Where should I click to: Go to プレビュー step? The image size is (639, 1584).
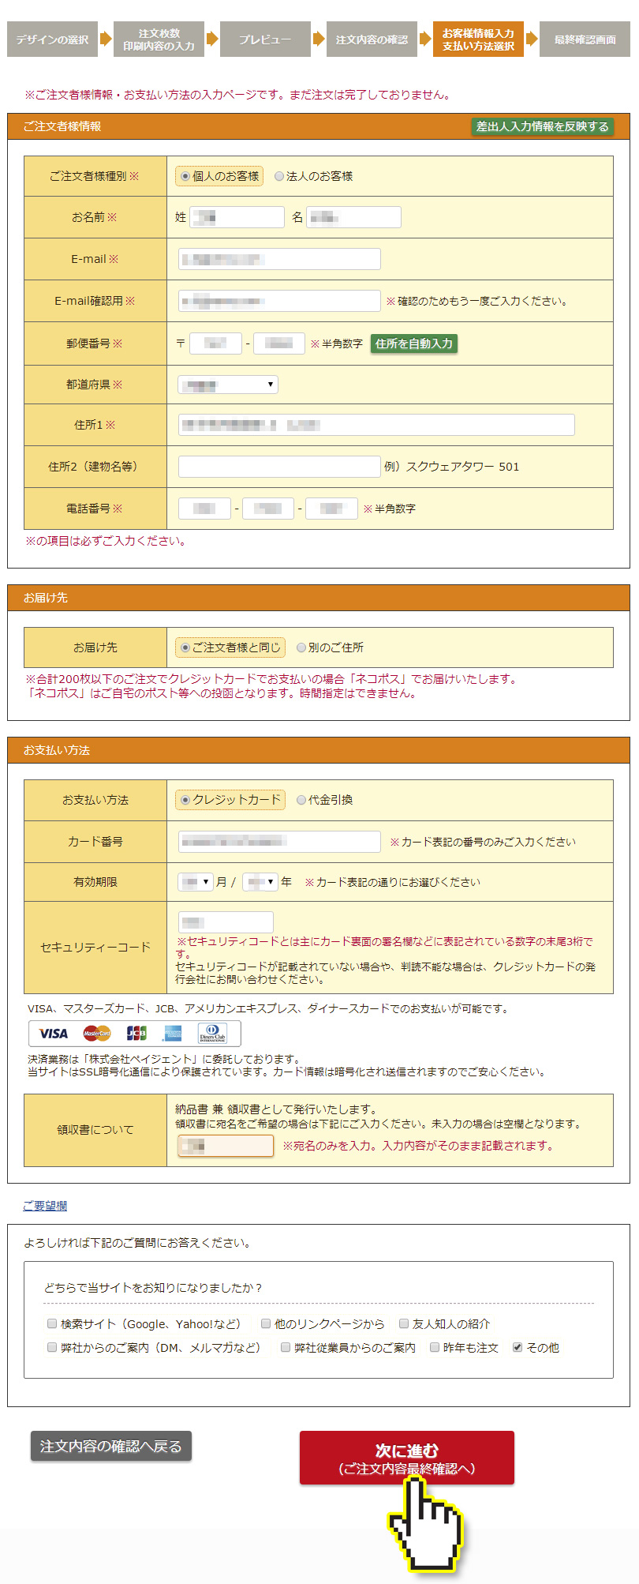[x=265, y=39]
